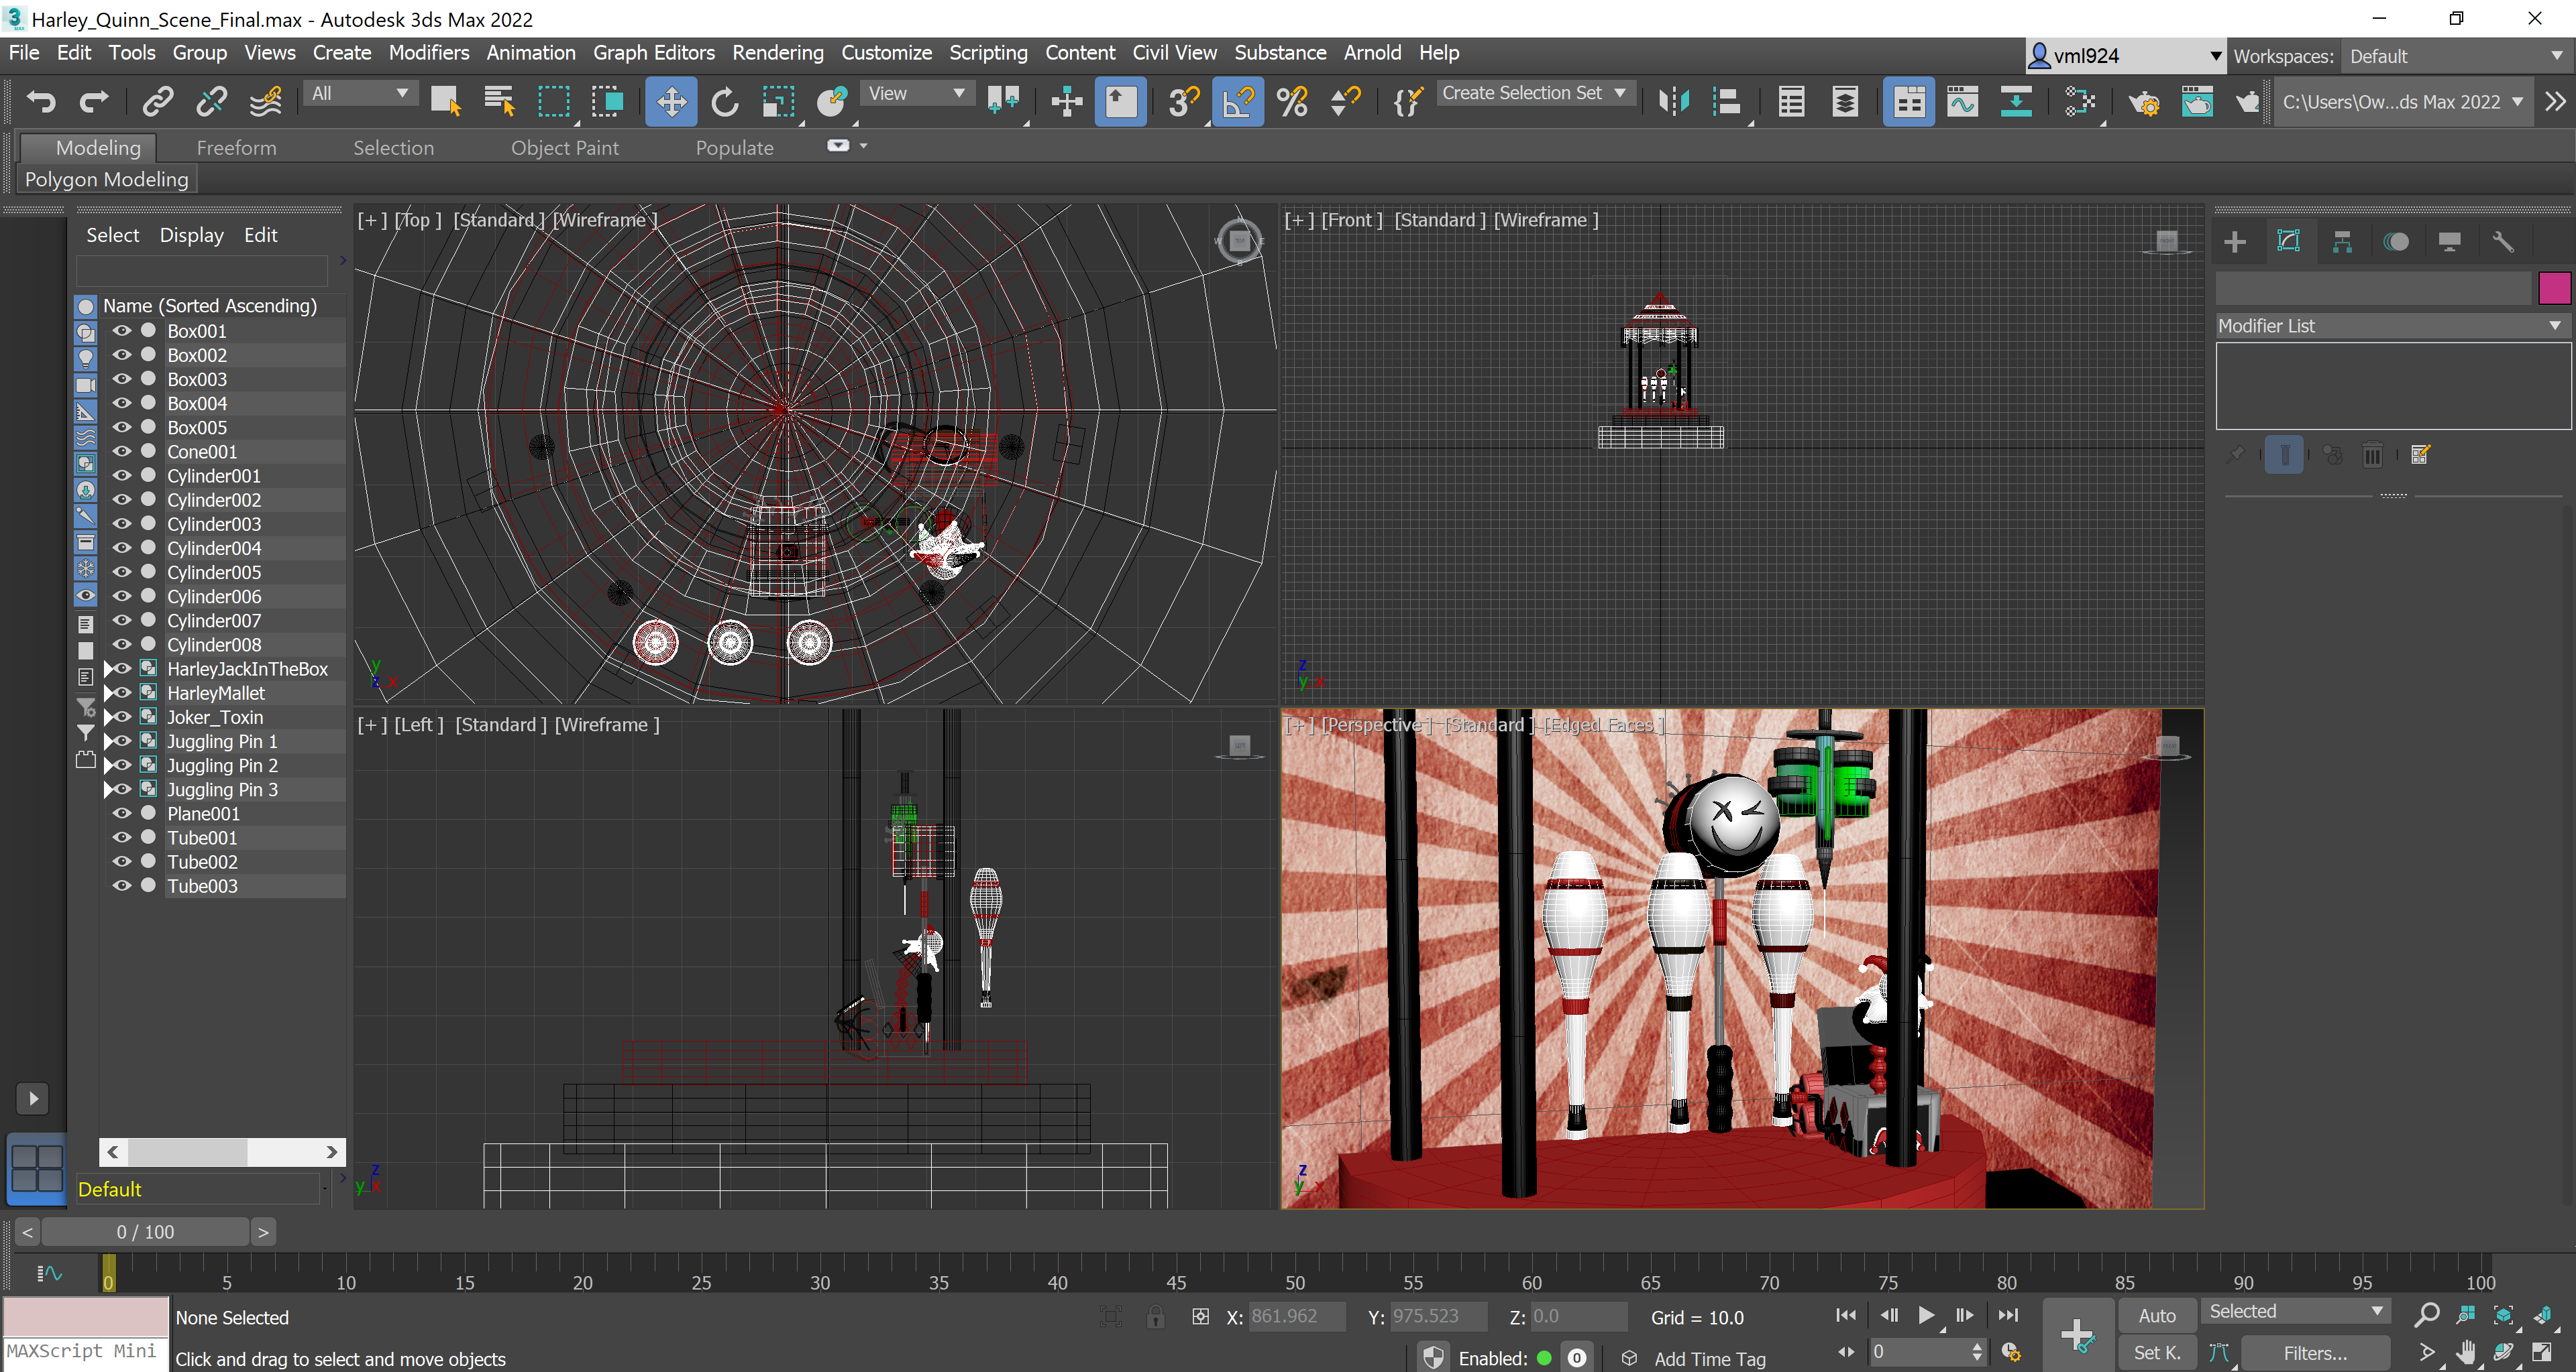Toggle the 3D Snaps button
Image resolution: width=2576 pixels, height=1372 pixels.
[1184, 101]
